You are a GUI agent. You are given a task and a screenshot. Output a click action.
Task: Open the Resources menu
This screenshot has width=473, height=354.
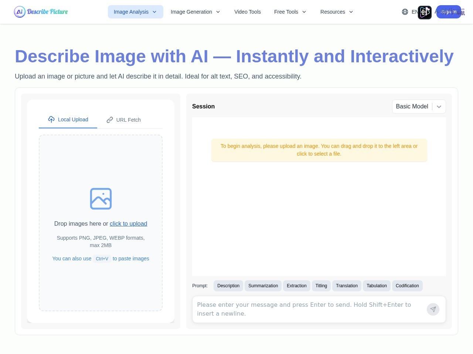(337, 12)
